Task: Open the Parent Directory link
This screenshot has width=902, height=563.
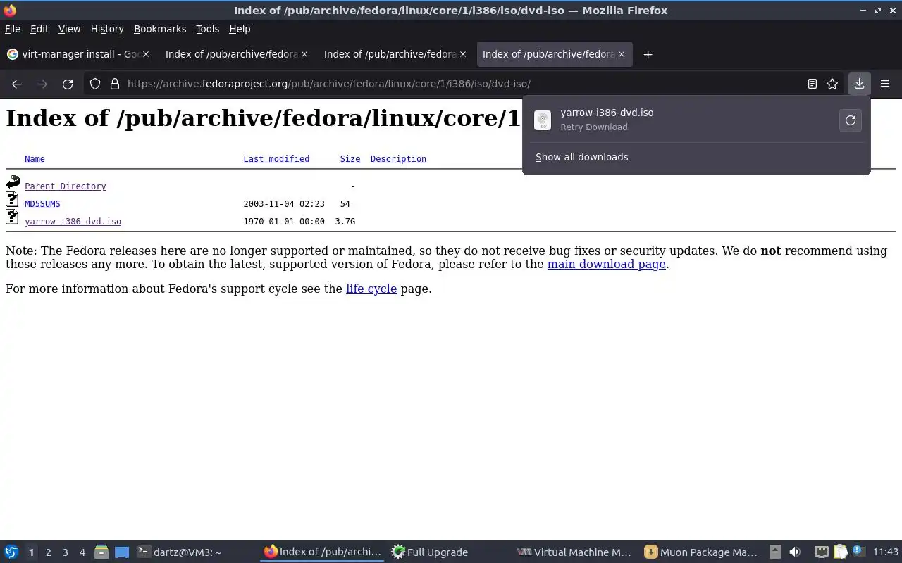Action: click(66, 186)
